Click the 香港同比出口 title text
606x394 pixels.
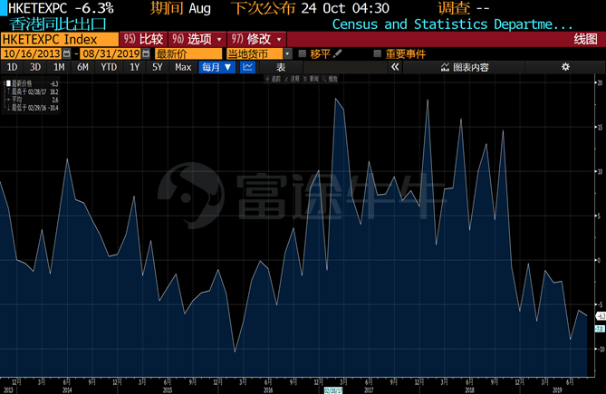(58, 24)
